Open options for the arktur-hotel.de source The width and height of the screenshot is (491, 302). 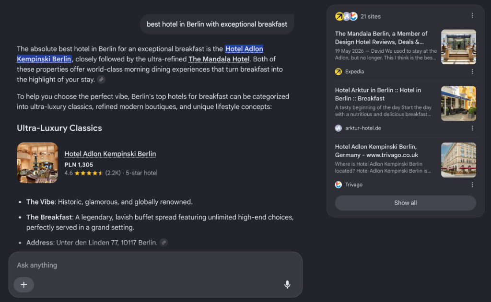472,128
